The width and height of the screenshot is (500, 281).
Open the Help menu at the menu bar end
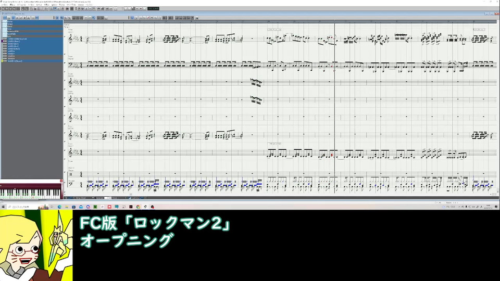point(89,5)
